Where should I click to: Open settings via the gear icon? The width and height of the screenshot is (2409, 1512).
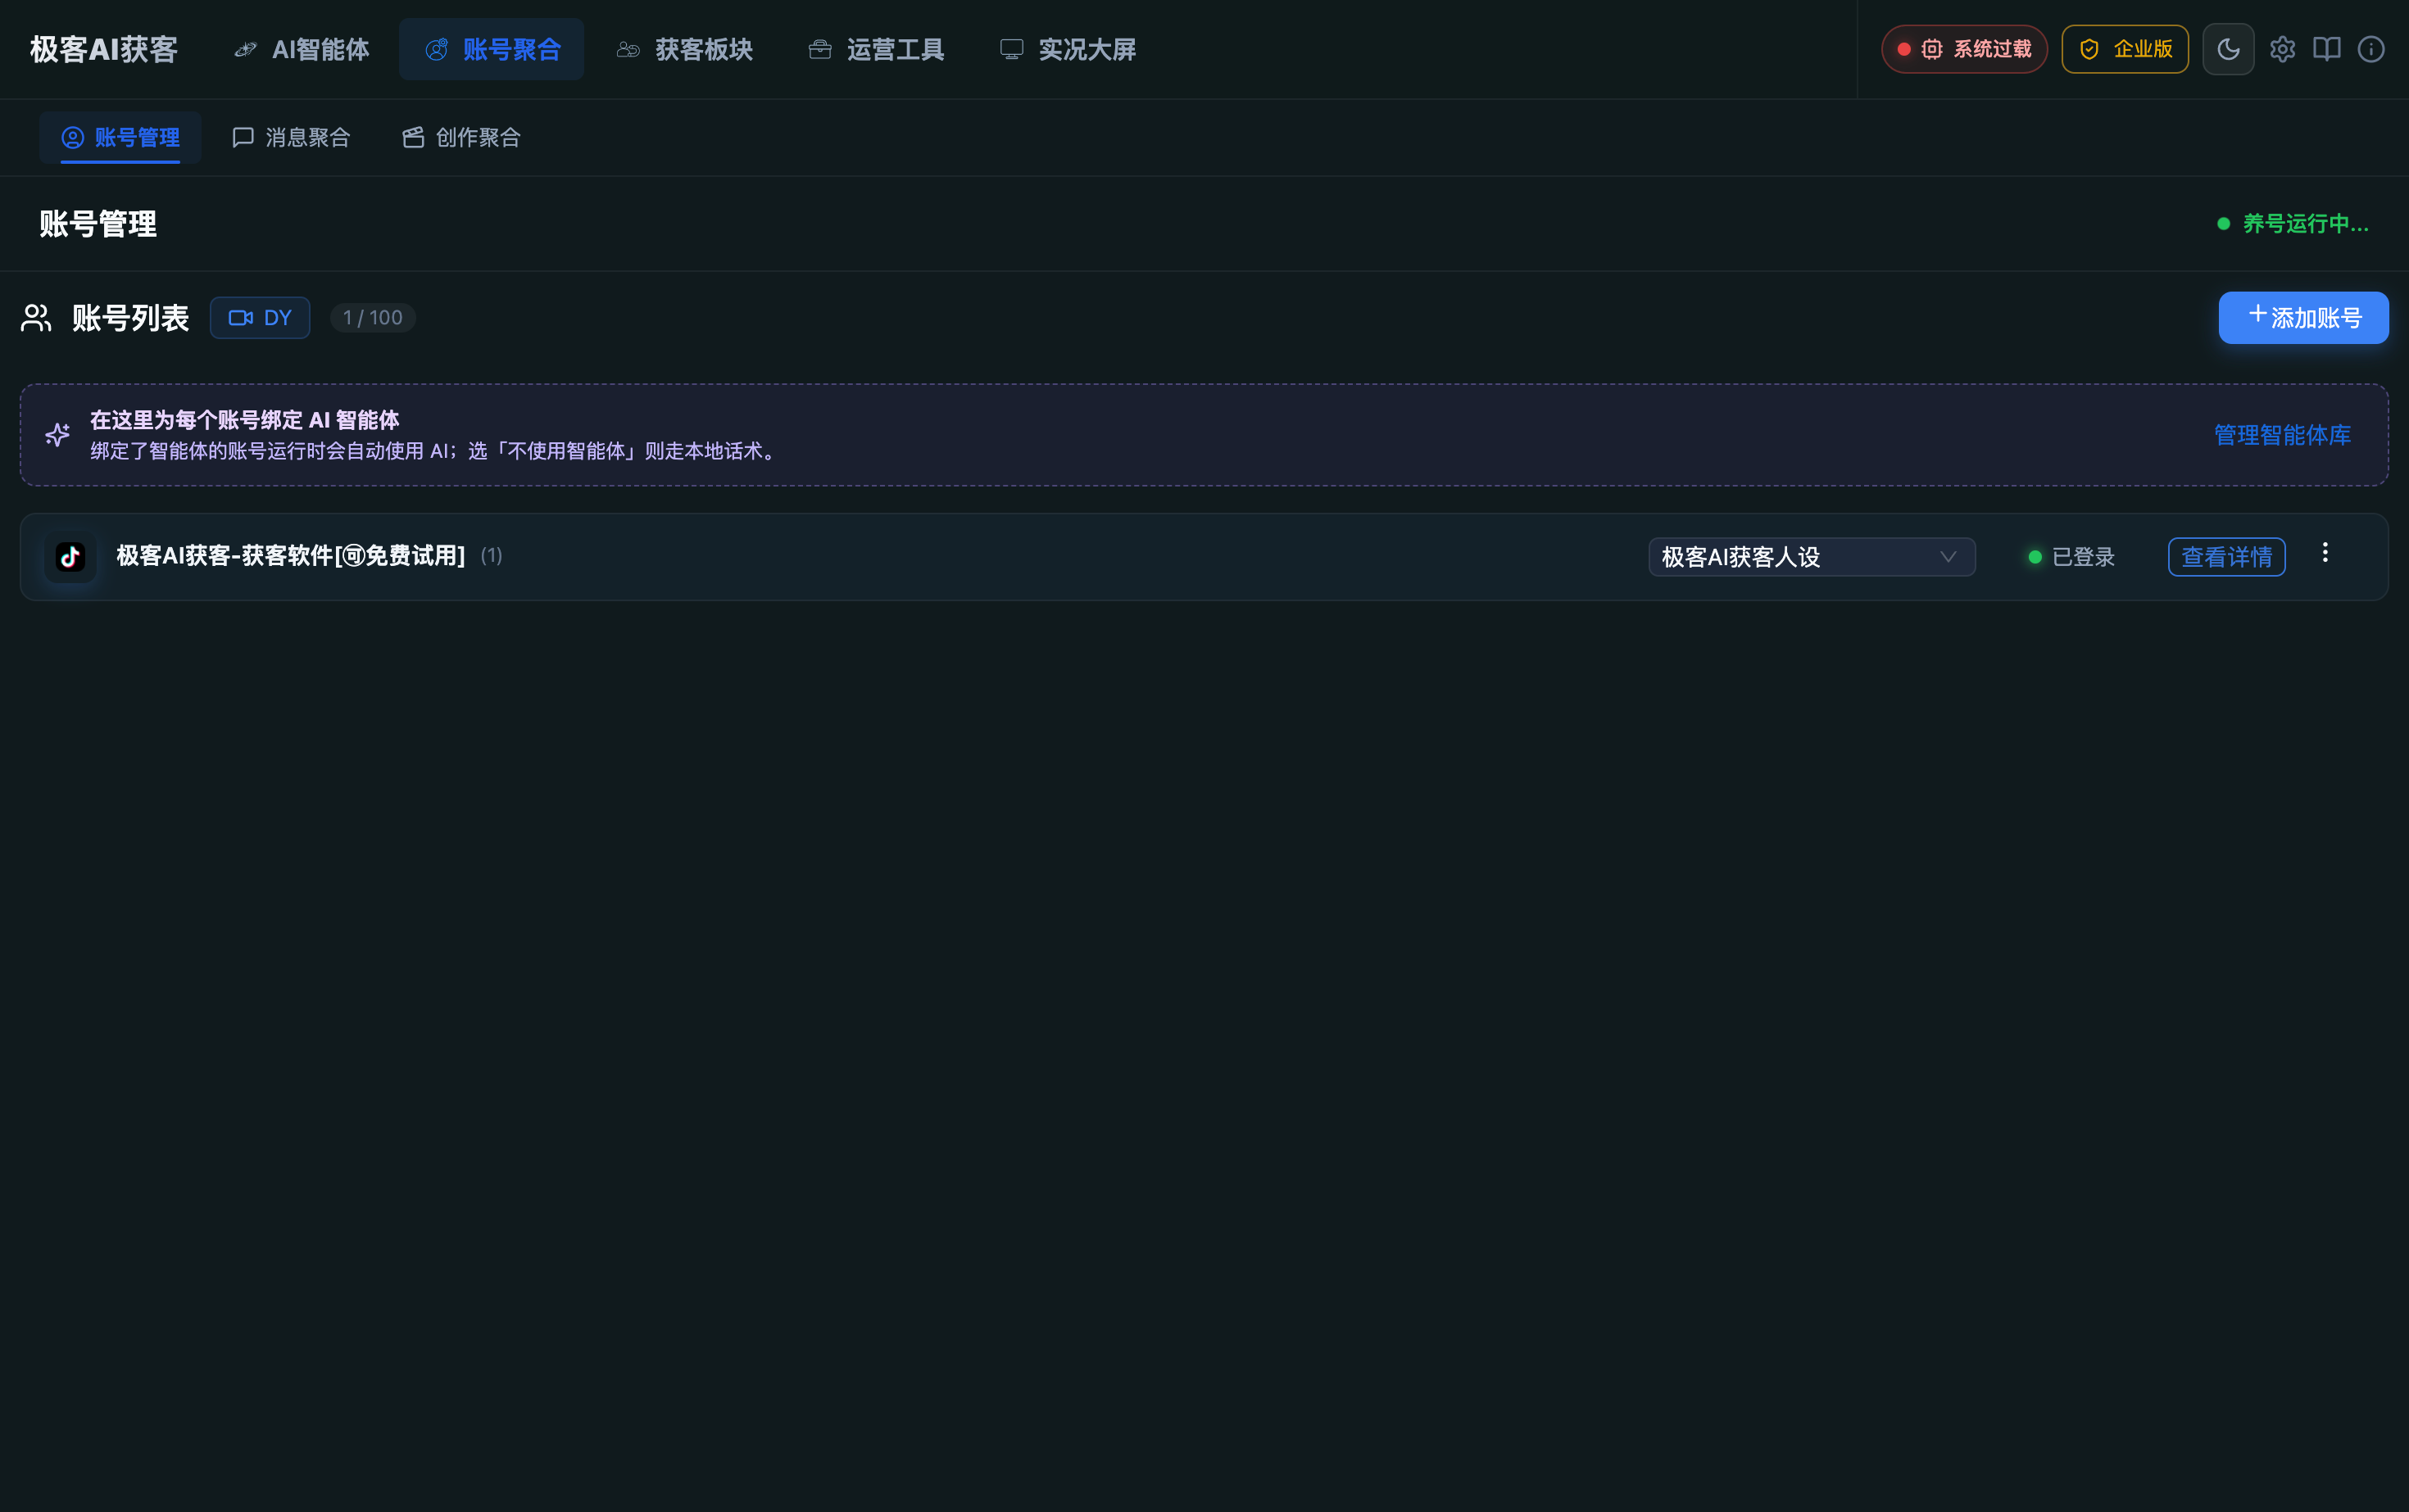pyautogui.click(x=2282, y=49)
